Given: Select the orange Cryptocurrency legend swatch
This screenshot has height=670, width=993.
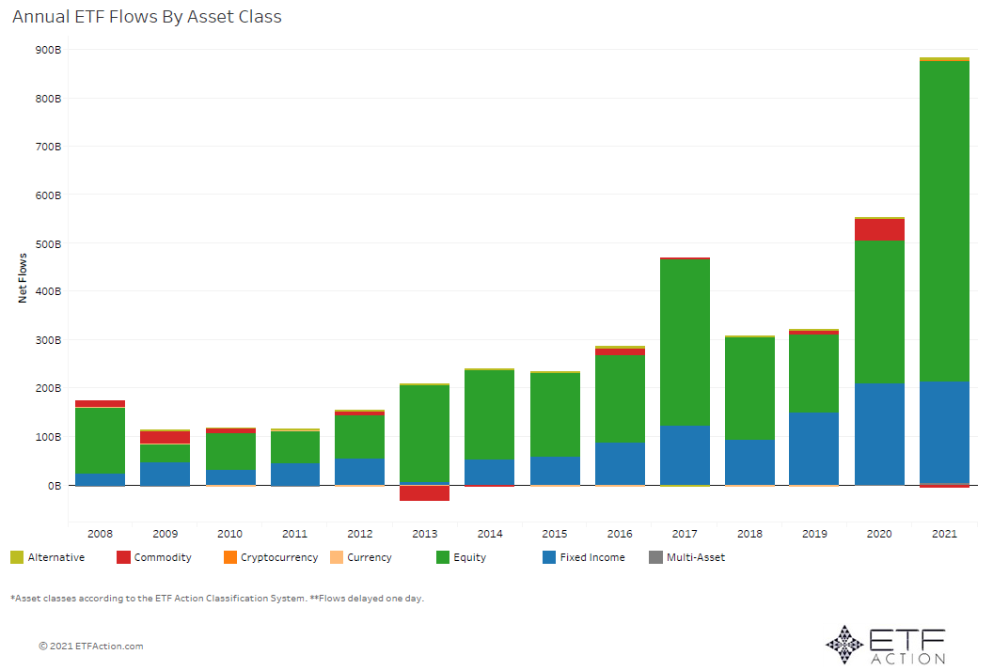Looking at the screenshot, I should 229,557.
